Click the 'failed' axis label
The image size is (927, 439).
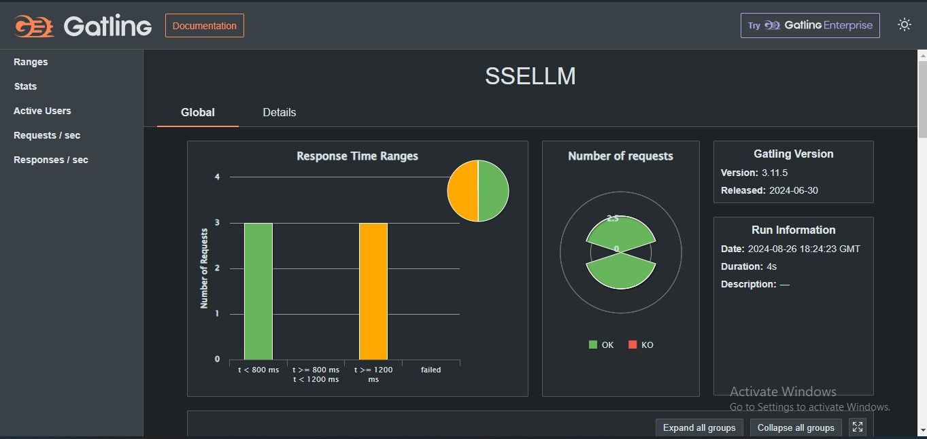click(431, 370)
